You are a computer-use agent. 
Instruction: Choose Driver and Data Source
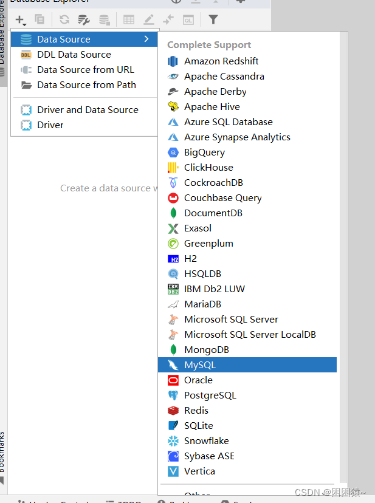pos(84,110)
